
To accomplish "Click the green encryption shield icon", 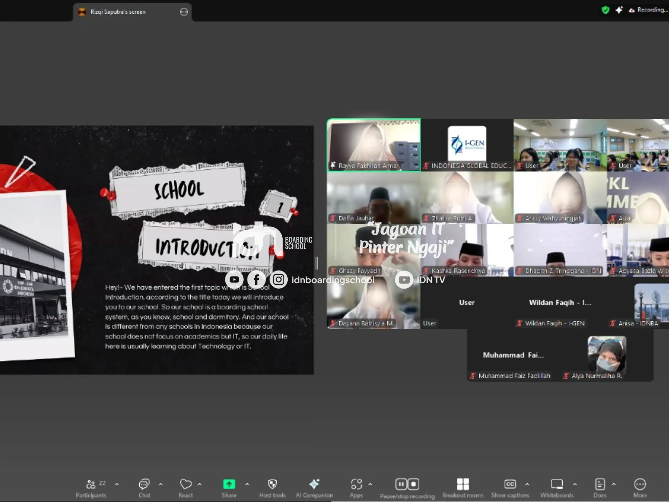I will tap(605, 10).
